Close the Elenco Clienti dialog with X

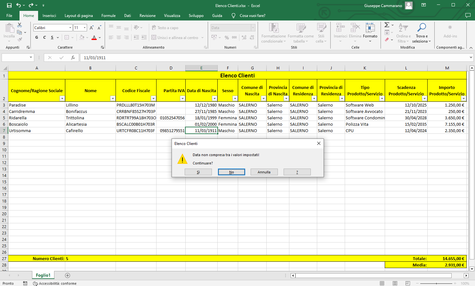318,143
